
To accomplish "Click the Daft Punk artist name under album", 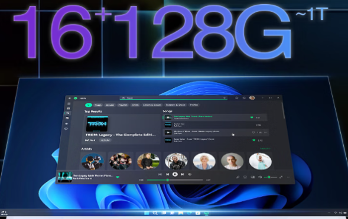I will [90, 140].
